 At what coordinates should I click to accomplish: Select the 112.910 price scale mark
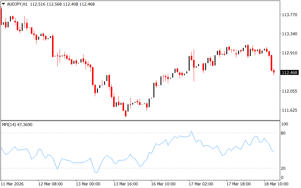tap(289, 53)
